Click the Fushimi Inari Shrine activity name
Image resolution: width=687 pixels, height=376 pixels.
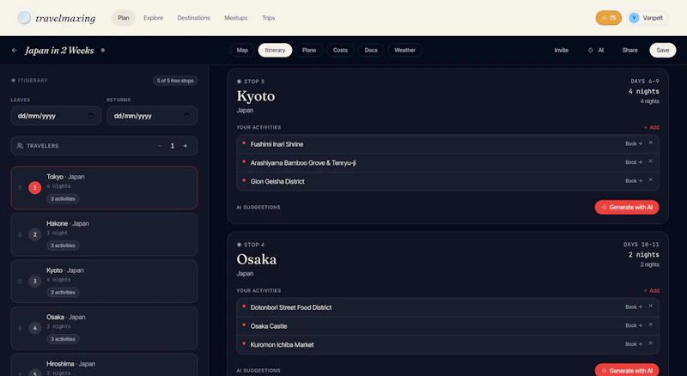click(x=277, y=144)
